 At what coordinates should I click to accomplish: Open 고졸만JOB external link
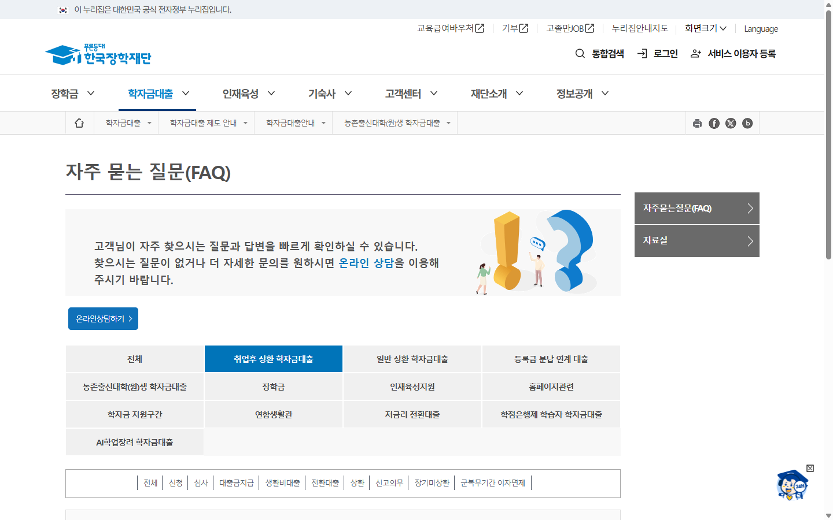tap(570, 28)
